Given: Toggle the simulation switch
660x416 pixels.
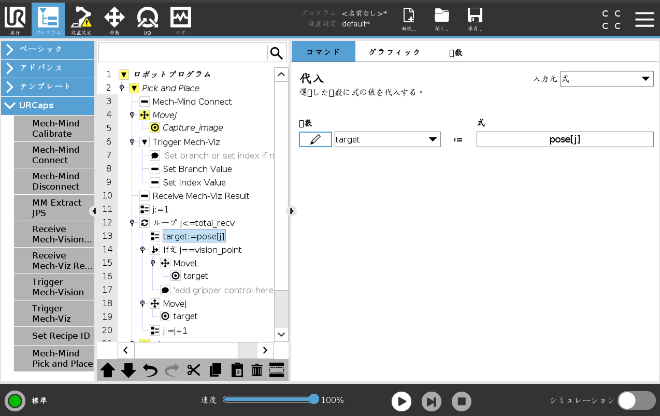Looking at the screenshot, I should click(x=636, y=400).
